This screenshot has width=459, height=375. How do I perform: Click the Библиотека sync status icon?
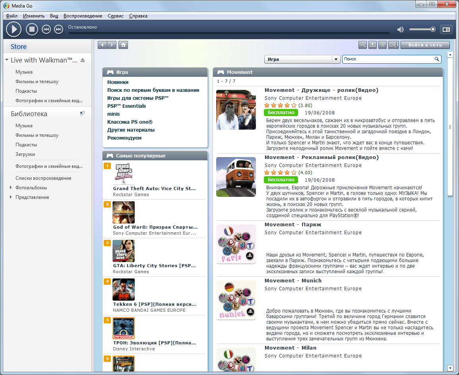[x=82, y=113]
